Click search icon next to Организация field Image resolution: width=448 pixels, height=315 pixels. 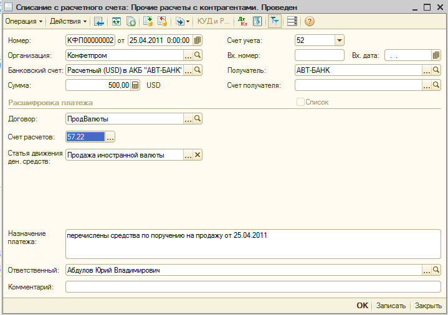(x=198, y=55)
